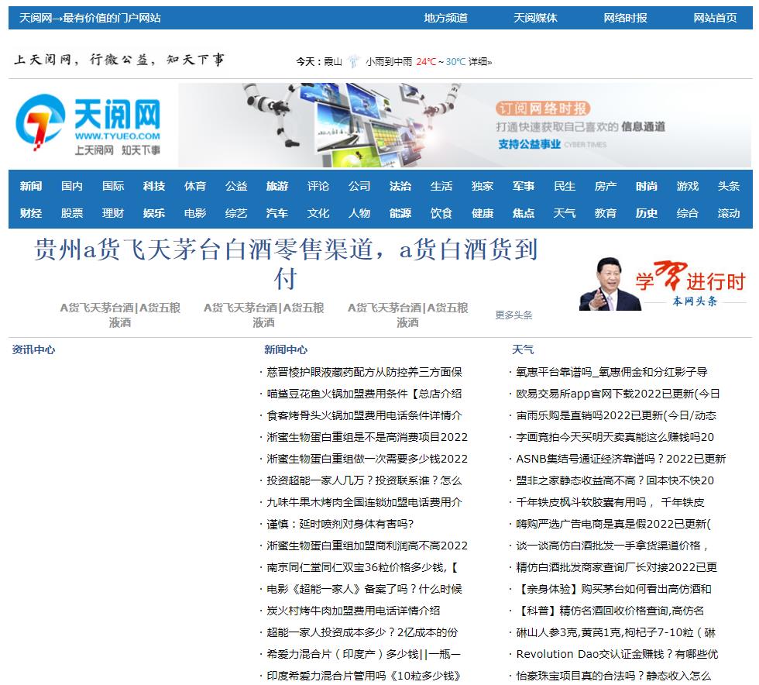Select the 天气 navigation category in blue bar

click(565, 213)
